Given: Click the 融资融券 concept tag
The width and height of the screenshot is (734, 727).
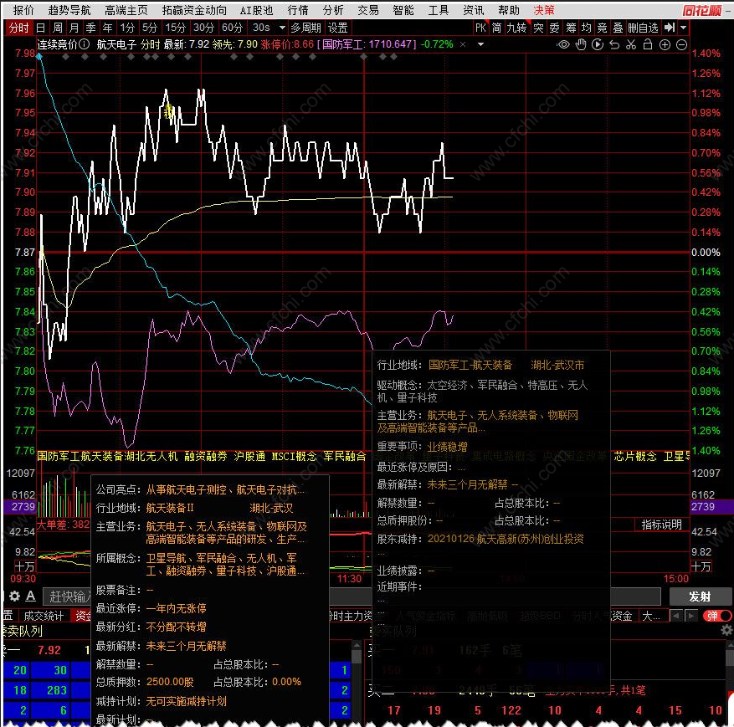Looking at the screenshot, I should pyautogui.click(x=206, y=456).
